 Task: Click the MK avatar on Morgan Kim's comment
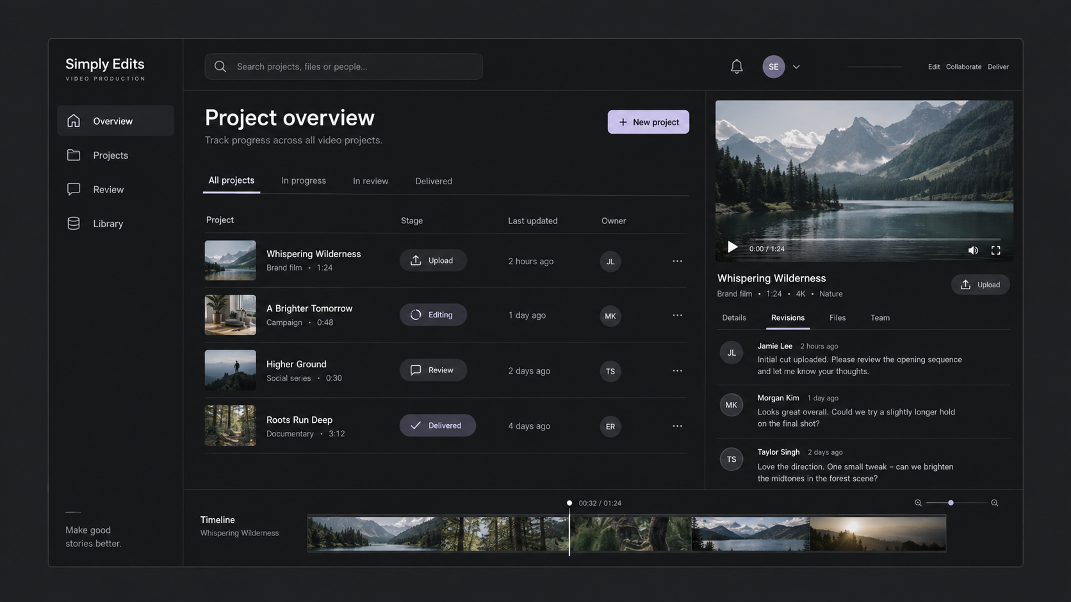point(731,405)
